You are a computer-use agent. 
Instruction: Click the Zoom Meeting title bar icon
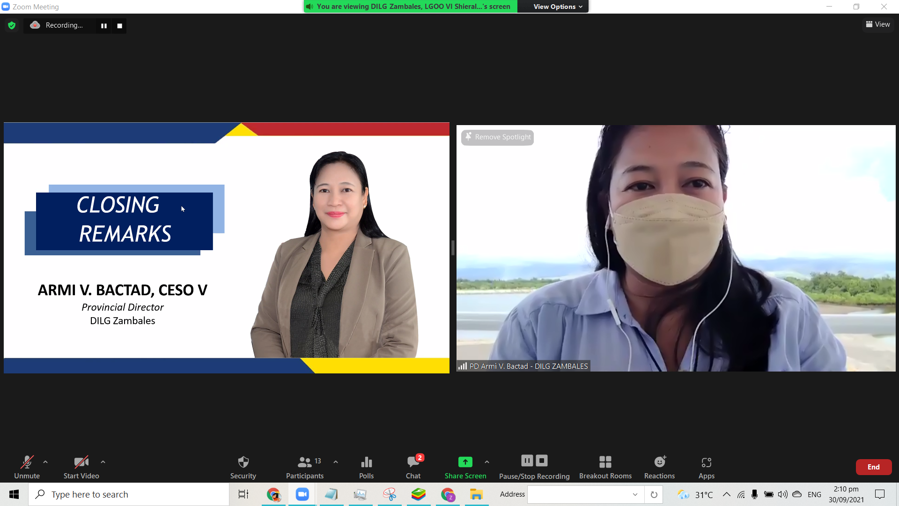click(x=6, y=7)
